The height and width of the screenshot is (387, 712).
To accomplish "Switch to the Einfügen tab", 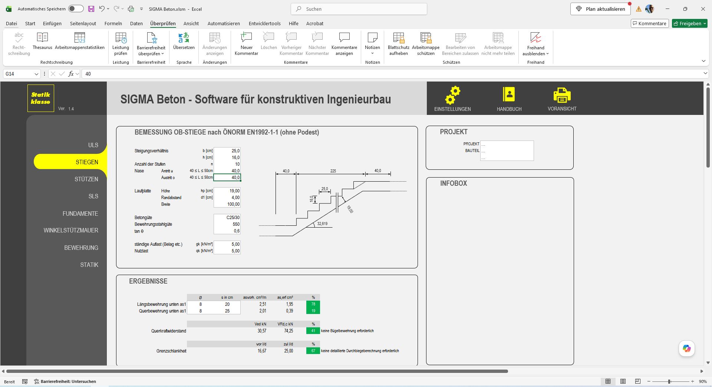I will pos(52,23).
